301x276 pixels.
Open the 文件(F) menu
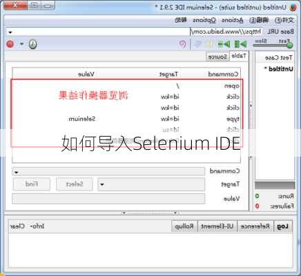click(284, 20)
